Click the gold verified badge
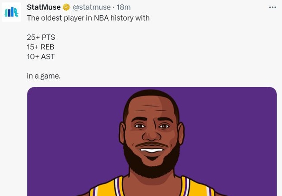Image resolution: width=282 pixels, height=196 pixels. pyautogui.click(x=67, y=7)
